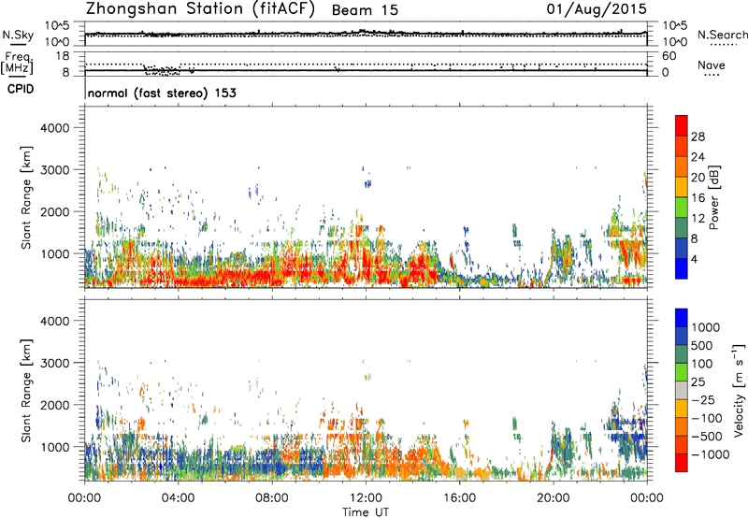Click the 'N.Search' legend label
This screenshot has width=748, height=518.
click(722, 35)
